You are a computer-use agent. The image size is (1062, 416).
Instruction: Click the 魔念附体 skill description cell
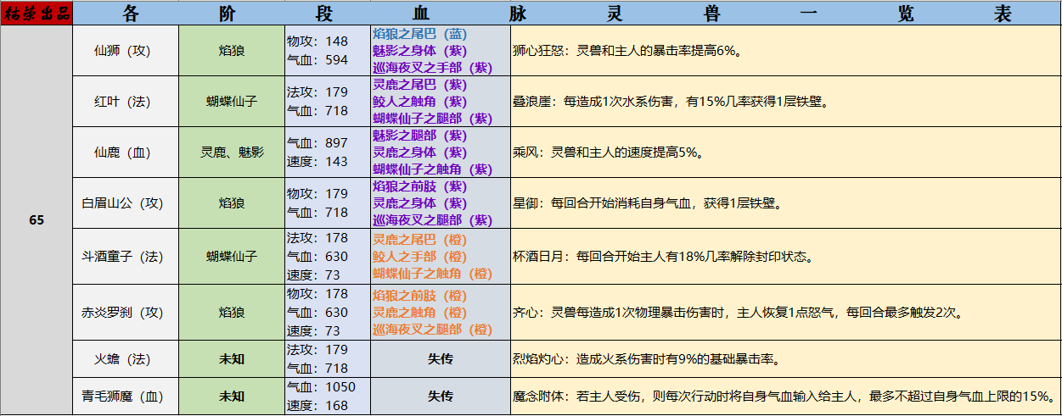(x=784, y=397)
